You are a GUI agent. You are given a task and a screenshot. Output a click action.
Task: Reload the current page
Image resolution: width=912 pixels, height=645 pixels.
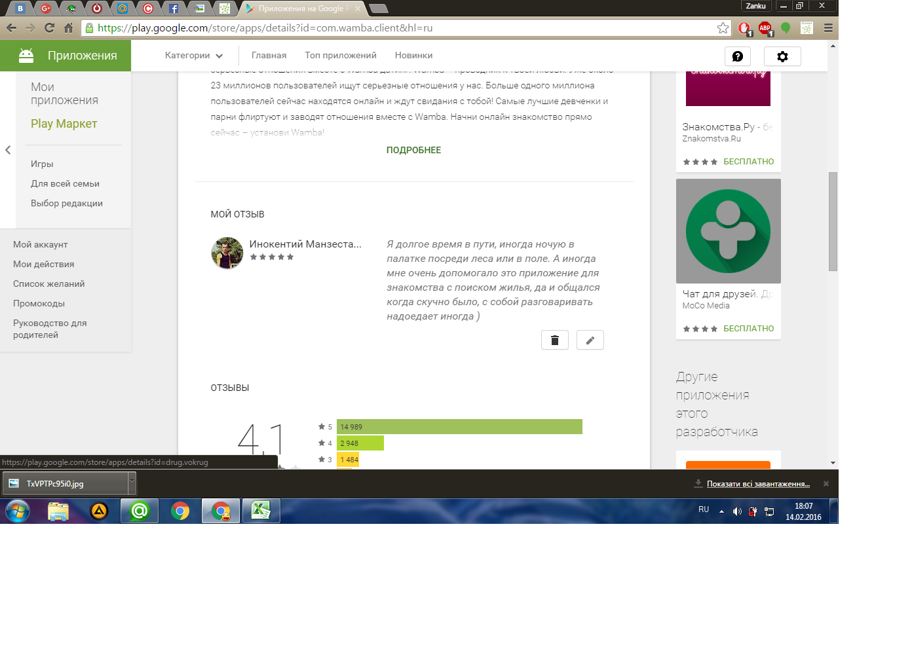(49, 28)
